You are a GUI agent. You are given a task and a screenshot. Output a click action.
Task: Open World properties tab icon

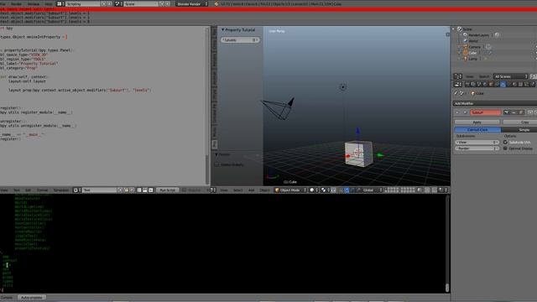[x=485, y=84]
